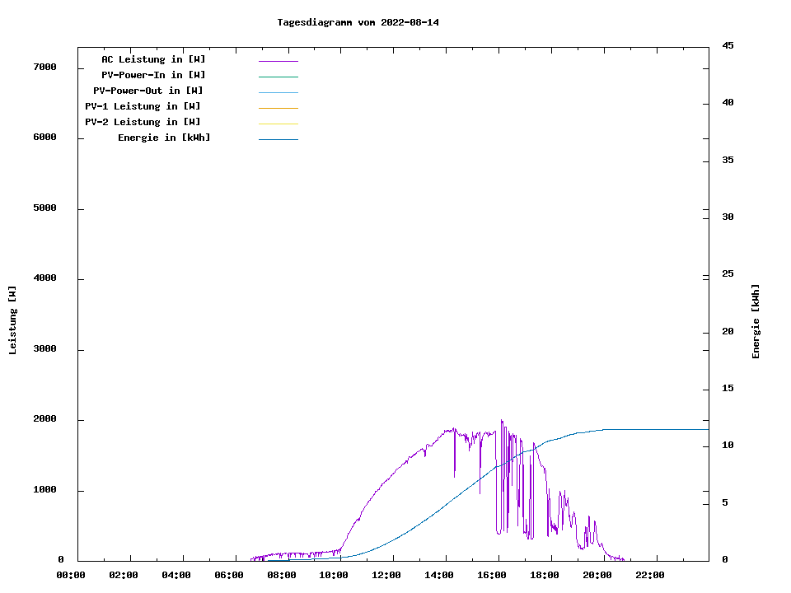Click the 7000 value on the power axis
This screenshot has width=791, height=593.
click(x=44, y=67)
